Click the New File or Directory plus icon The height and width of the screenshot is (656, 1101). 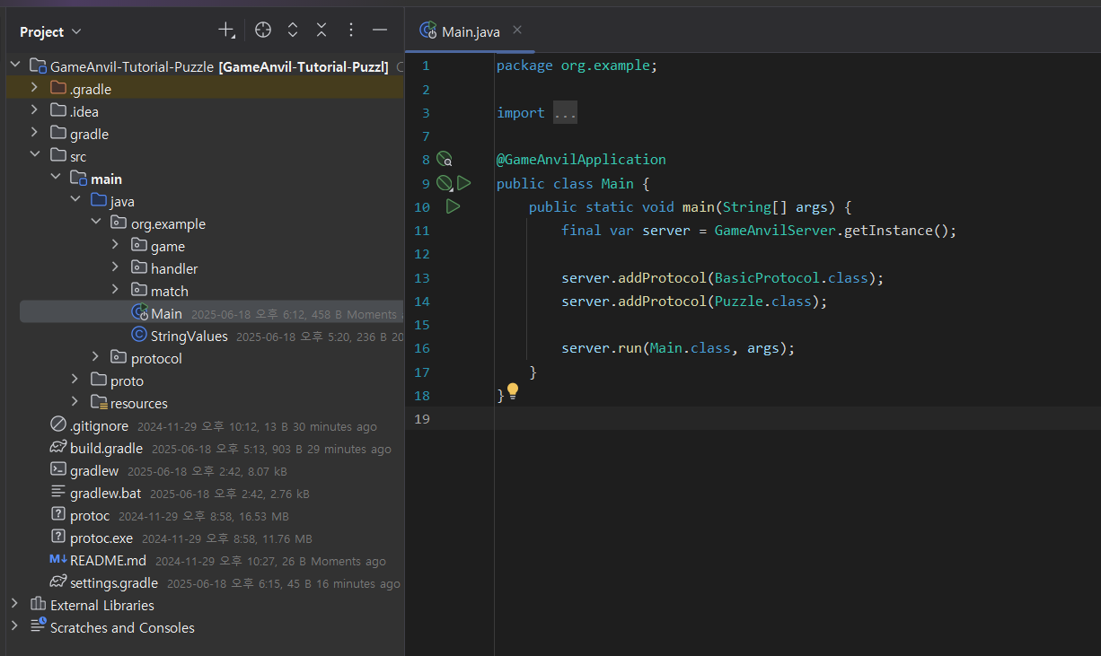226,31
